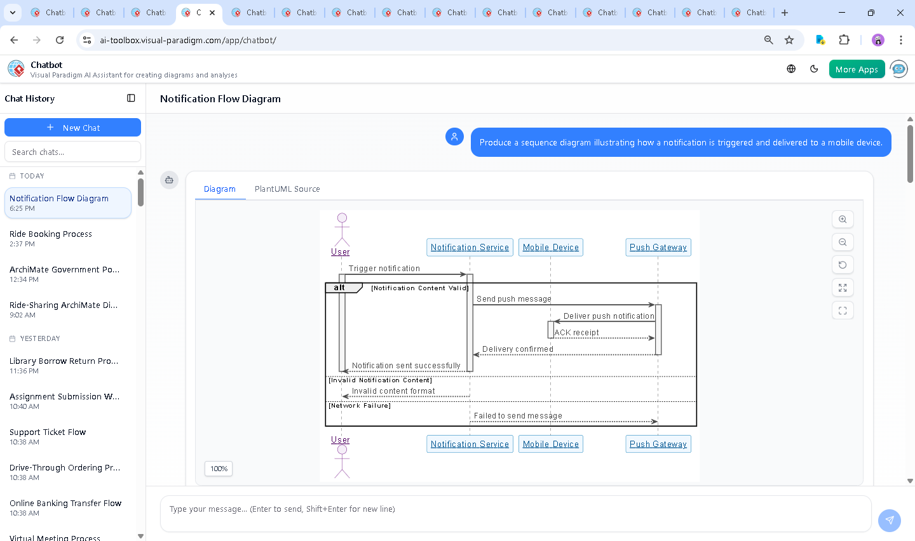The height and width of the screenshot is (541, 915).
Task: Zoom in on the diagram
Action: pyautogui.click(x=843, y=219)
